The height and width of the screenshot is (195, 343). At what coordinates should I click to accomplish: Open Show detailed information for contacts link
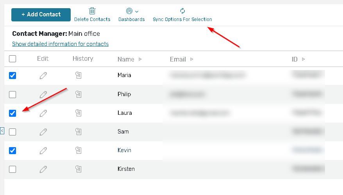(60, 44)
